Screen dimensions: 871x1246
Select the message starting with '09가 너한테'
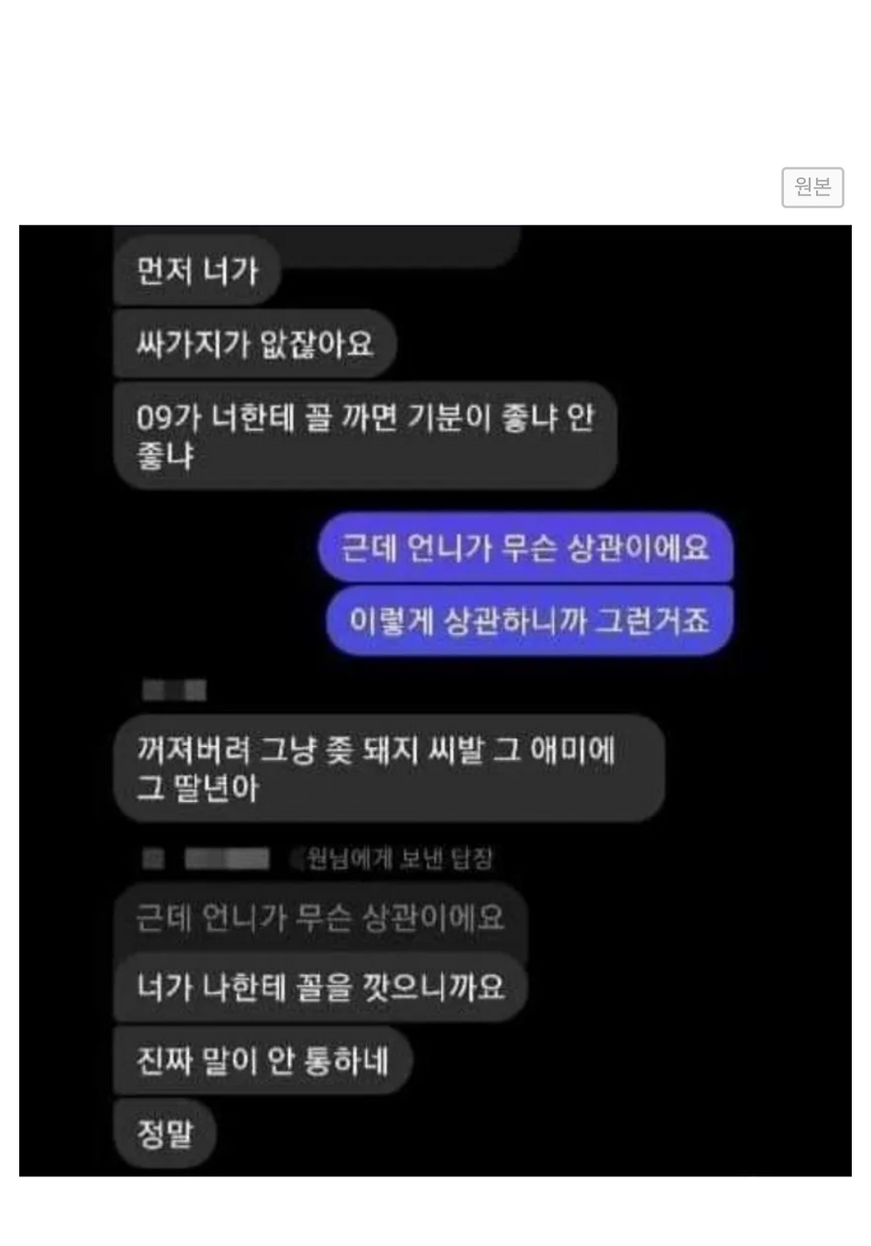[x=366, y=436]
